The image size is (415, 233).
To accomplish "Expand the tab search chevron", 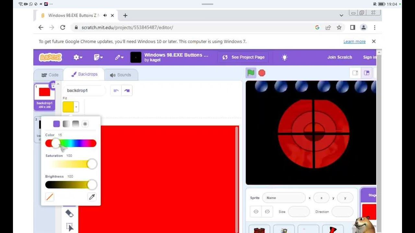I will click(341, 15).
